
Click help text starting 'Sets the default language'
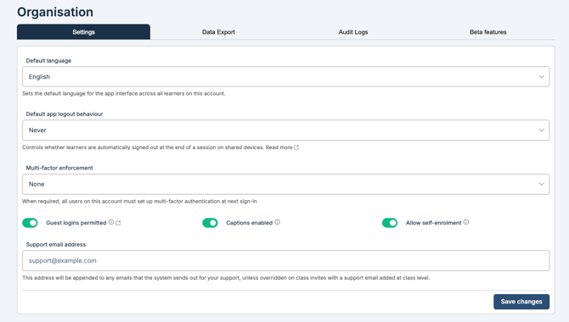(124, 93)
